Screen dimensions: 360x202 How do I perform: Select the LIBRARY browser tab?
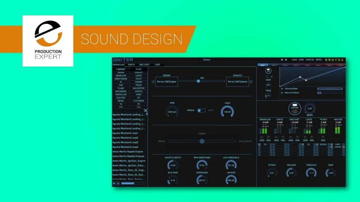[121, 69]
